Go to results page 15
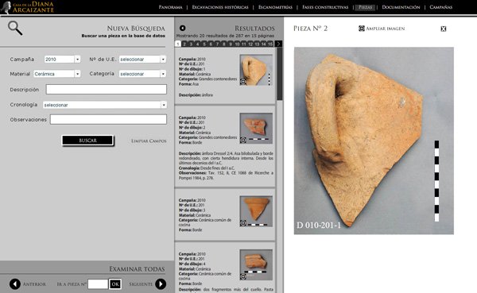The width and height of the screenshot is (477, 293). click(x=270, y=44)
